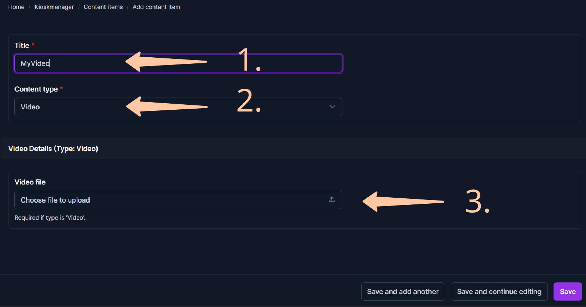Click the arrow pointing at the upload field

403,202
